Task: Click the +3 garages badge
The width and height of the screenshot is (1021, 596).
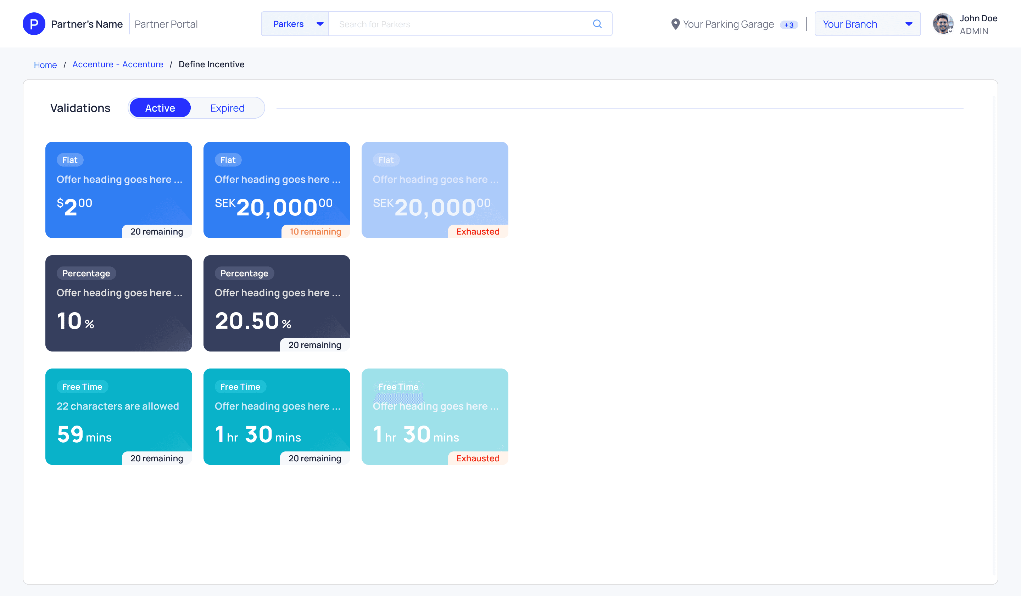Action: pos(788,25)
